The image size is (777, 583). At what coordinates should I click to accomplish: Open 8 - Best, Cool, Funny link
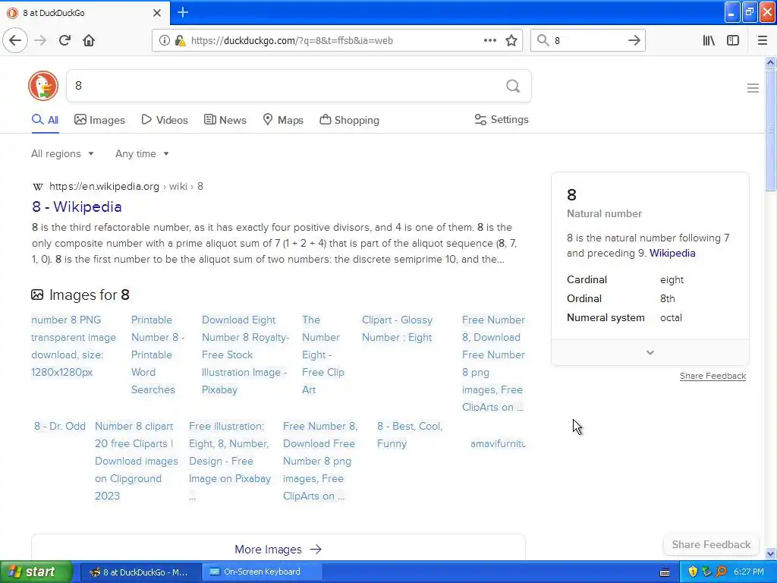410,435
